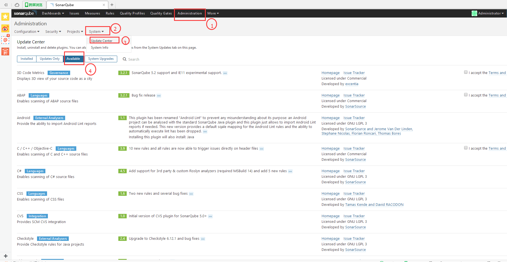Switch to Installed plugins tab
Screen dimensions: 507x262
[27, 59]
